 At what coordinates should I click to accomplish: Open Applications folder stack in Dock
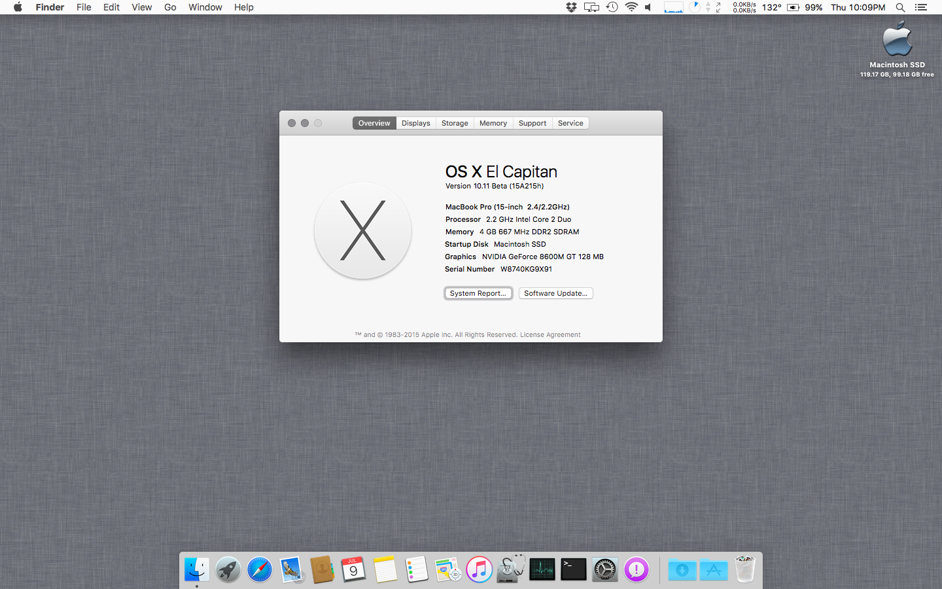(x=713, y=569)
